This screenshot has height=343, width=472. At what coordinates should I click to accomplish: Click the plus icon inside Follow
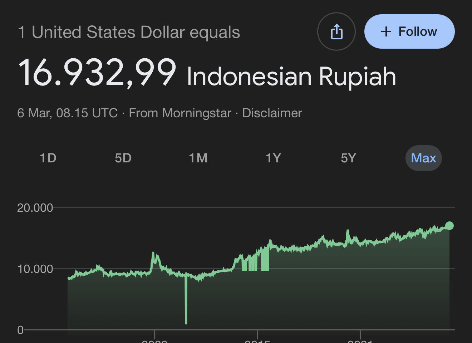pyautogui.click(x=386, y=31)
